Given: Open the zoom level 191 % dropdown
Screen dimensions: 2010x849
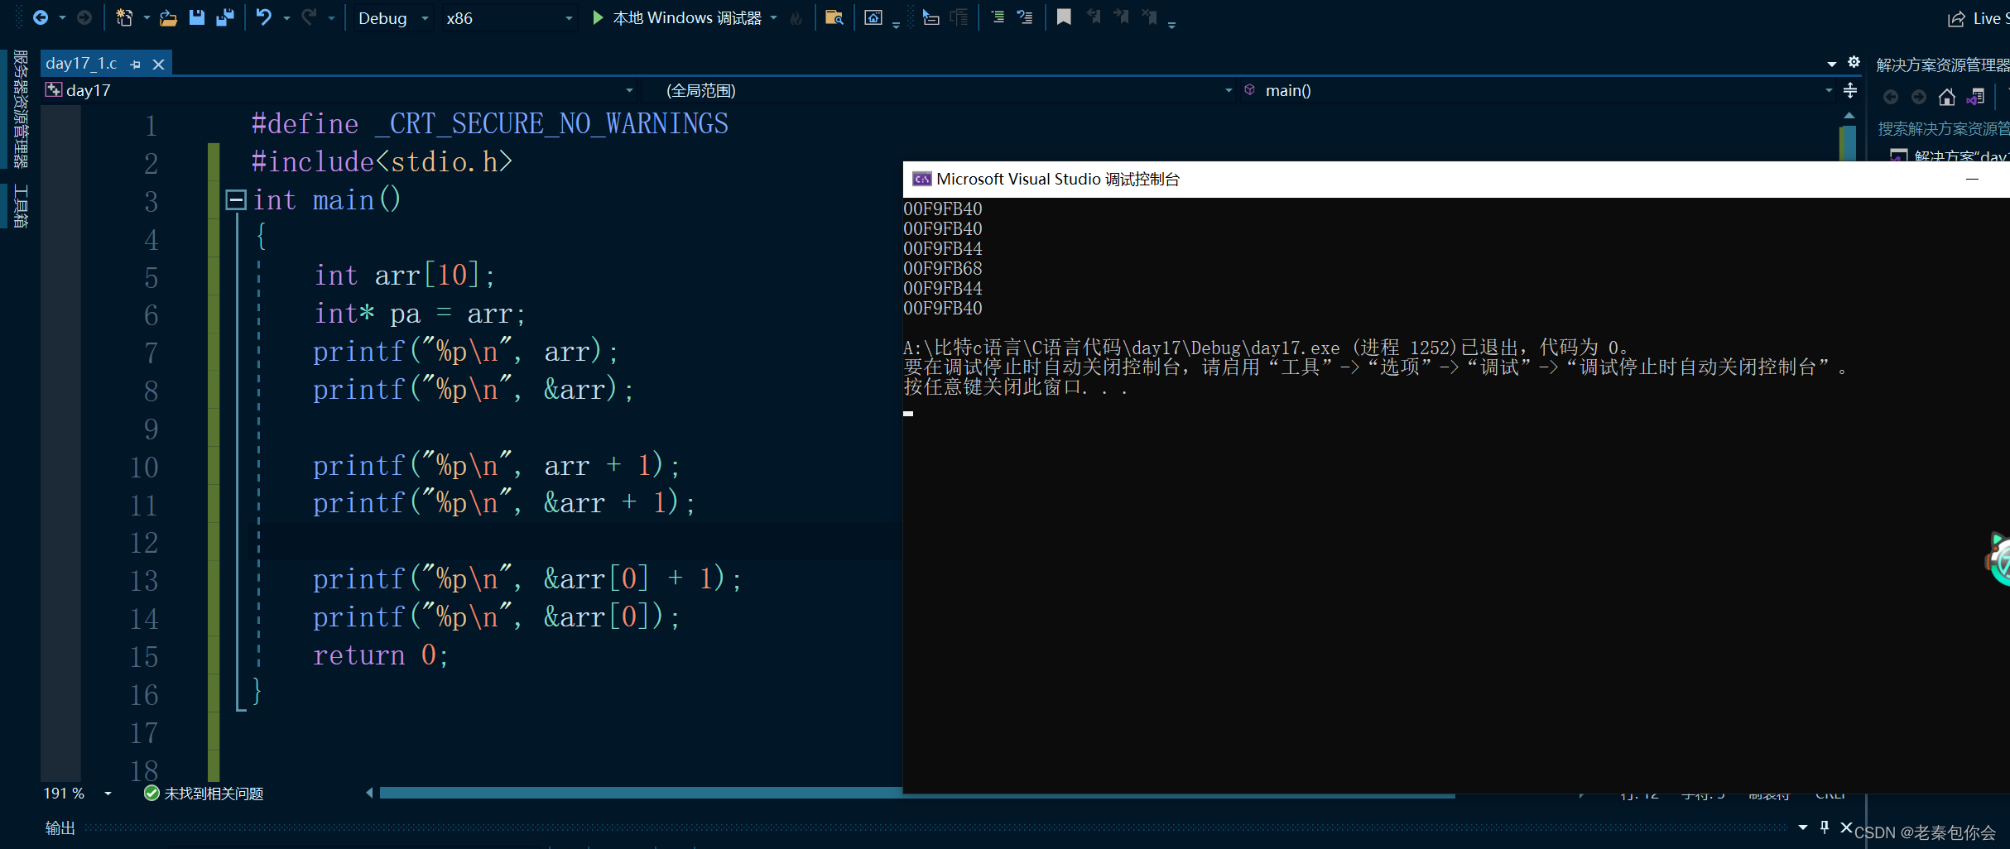Looking at the screenshot, I should (108, 794).
